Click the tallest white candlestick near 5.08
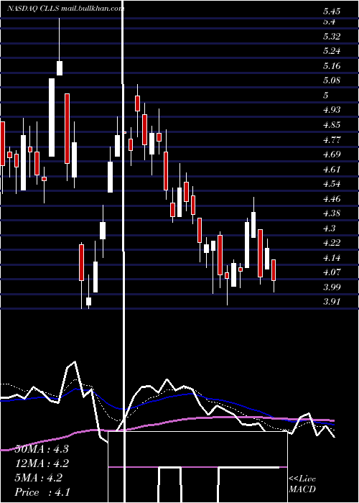 (52, 117)
